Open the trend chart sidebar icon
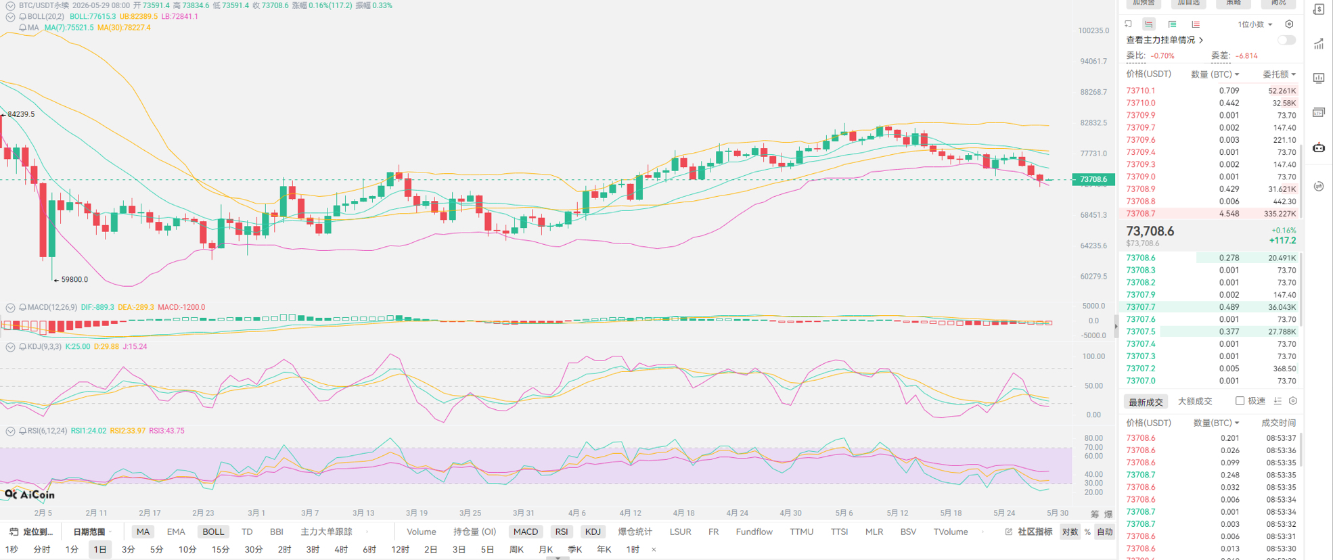This screenshot has width=1333, height=560. coord(1319,44)
